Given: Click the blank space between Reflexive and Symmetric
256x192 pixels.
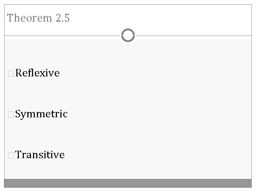Looking at the screenshot, I should point(71,94).
